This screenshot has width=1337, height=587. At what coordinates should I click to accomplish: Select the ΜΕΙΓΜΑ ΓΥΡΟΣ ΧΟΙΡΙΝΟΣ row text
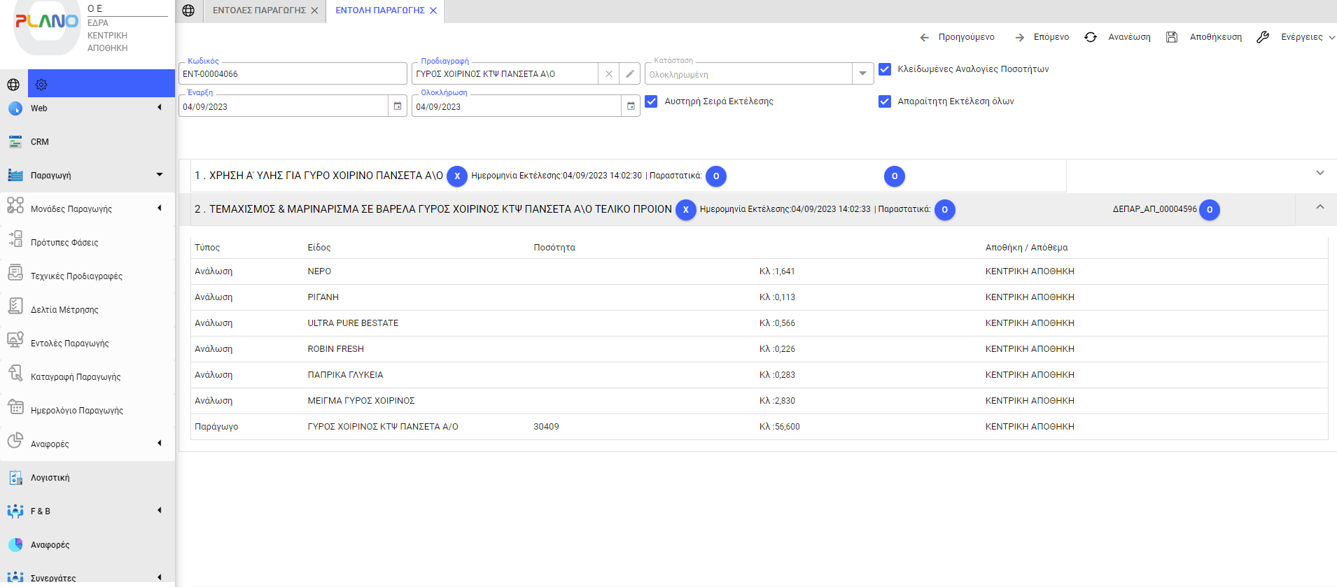[361, 401]
